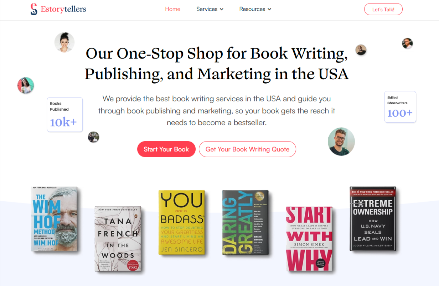Screen dimensions: 439x286
Task: Select the Extreme Ownership book cover
Action: pyautogui.click(x=373, y=219)
